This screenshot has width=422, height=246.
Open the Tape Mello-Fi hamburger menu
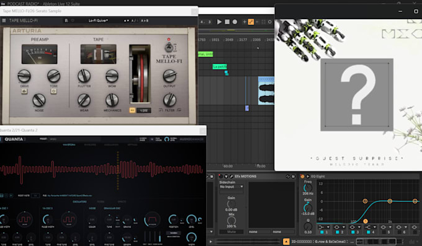pyautogui.click(x=4, y=20)
